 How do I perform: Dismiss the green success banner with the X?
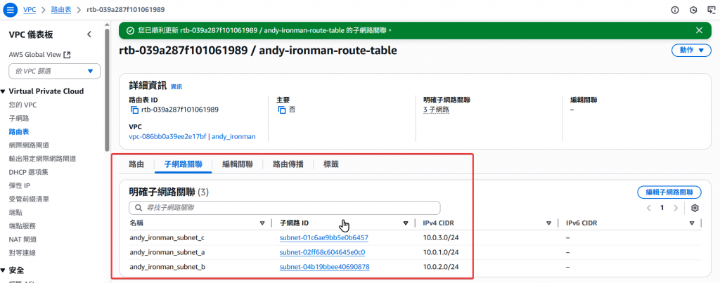click(699, 30)
